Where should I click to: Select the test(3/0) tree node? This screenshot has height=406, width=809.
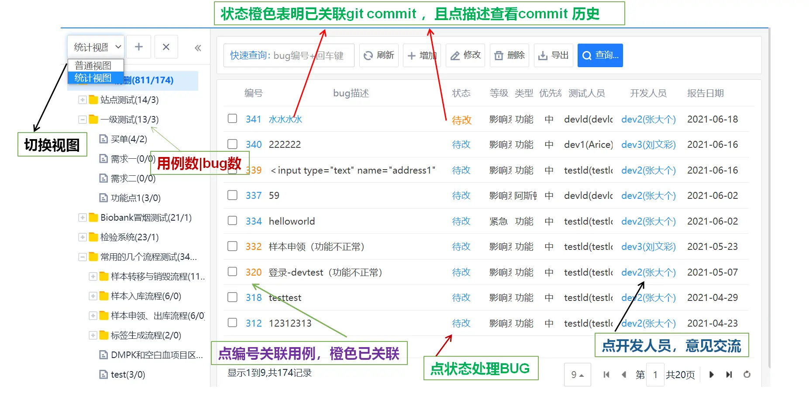(x=122, y=375)
